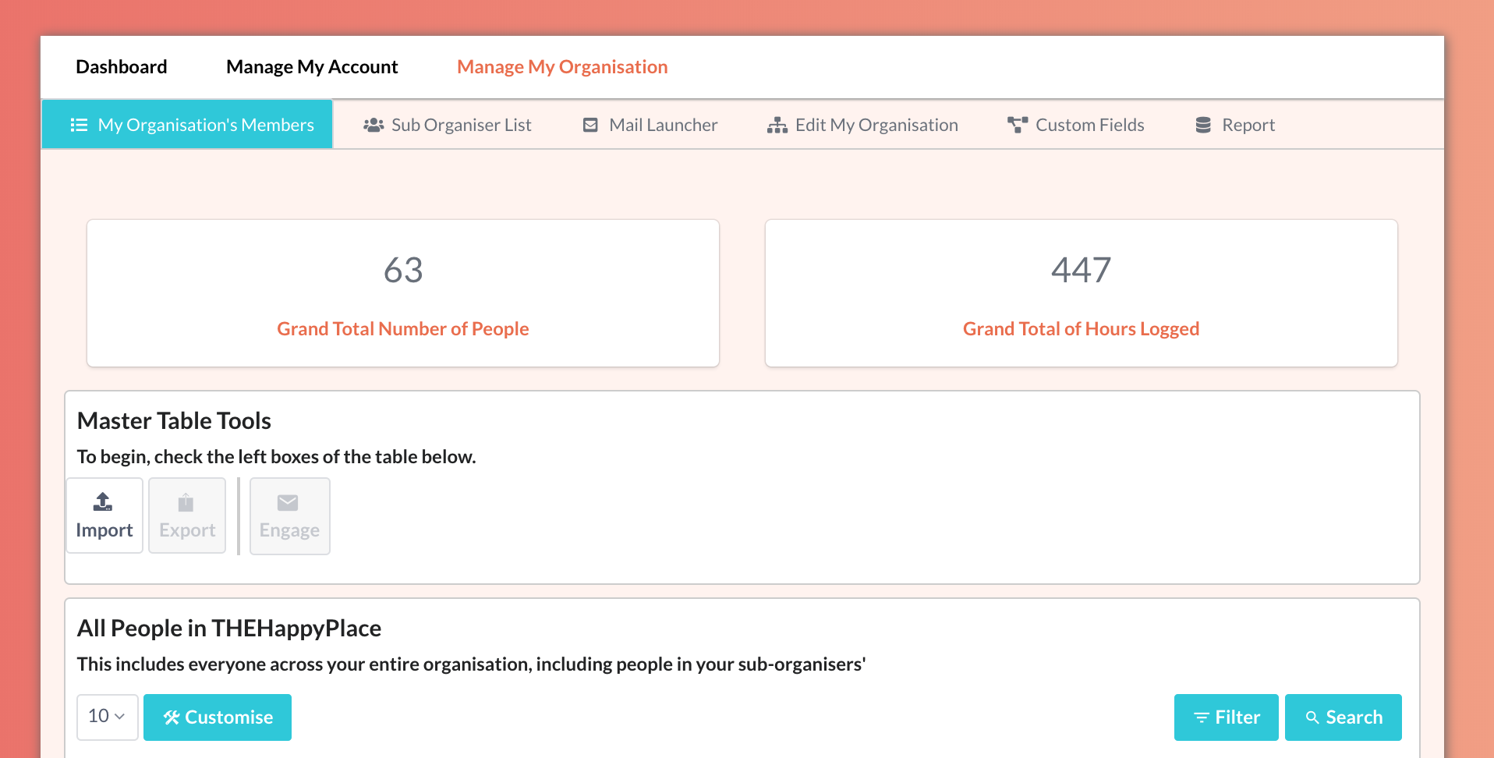Go to Manage My Account
The width and height of the screenshot is (1494, 758).
(312, 67)
